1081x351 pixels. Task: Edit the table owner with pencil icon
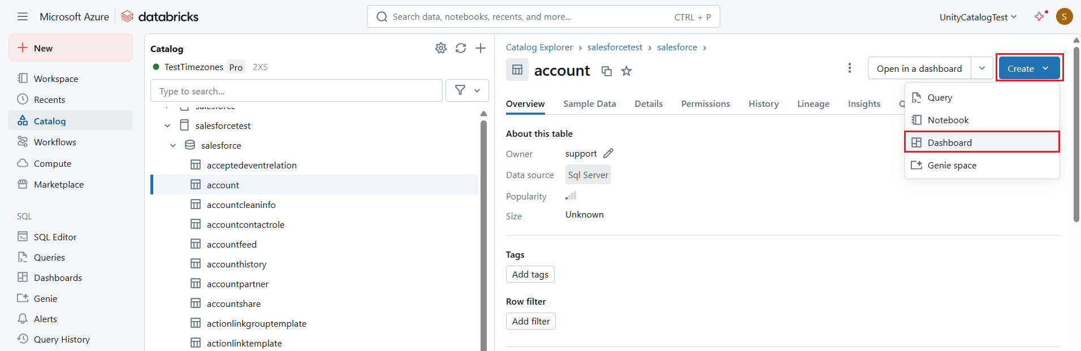point(608,153)
